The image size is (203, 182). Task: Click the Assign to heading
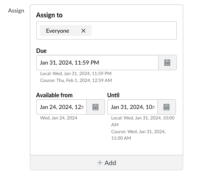click(x=49, y=15)
